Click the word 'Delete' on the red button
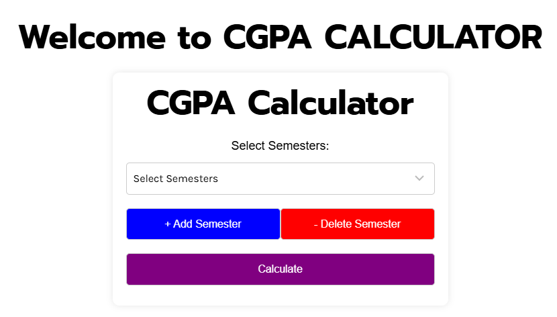 coord(336,224)
